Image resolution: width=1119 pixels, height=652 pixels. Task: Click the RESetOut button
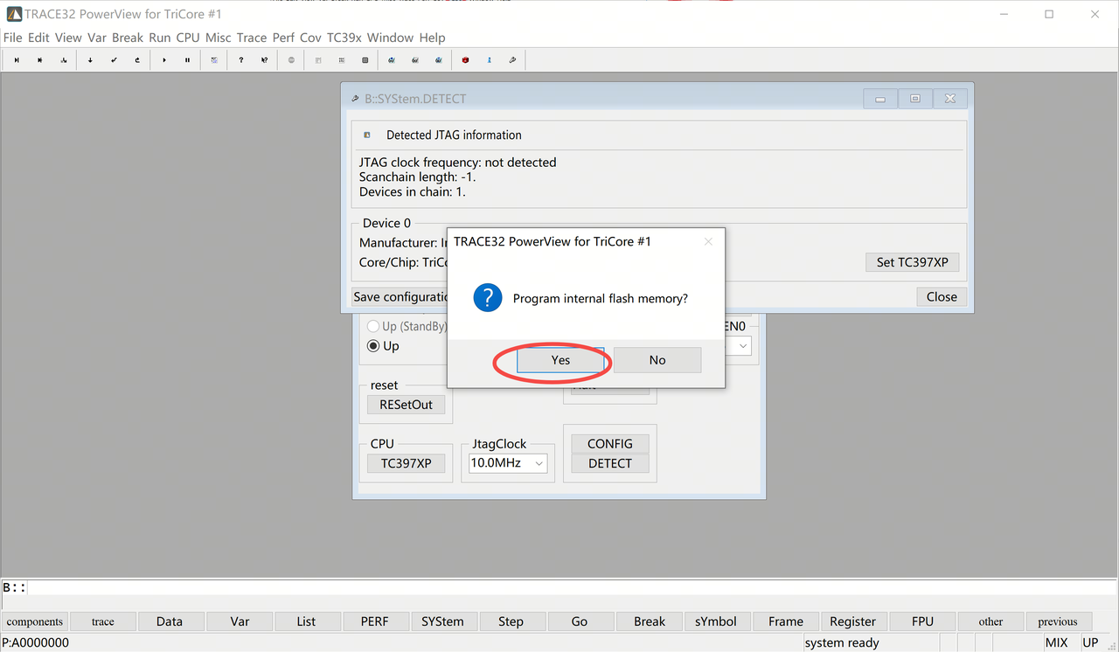tap(406, 405)
